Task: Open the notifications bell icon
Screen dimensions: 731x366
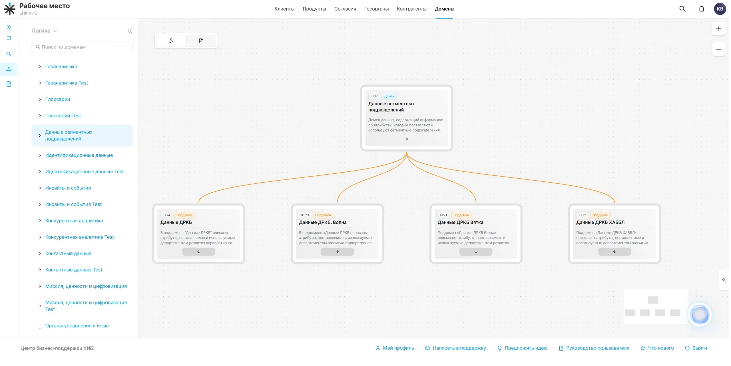Action: tap(701, 9)
